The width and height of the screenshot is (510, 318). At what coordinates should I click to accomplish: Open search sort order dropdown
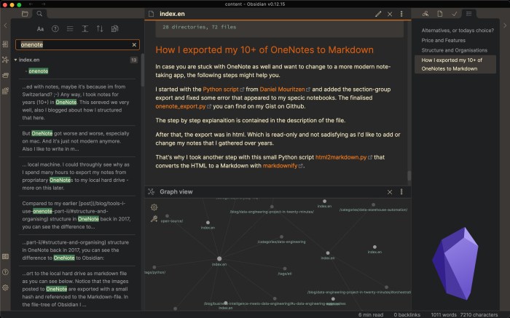click(100, 29)
